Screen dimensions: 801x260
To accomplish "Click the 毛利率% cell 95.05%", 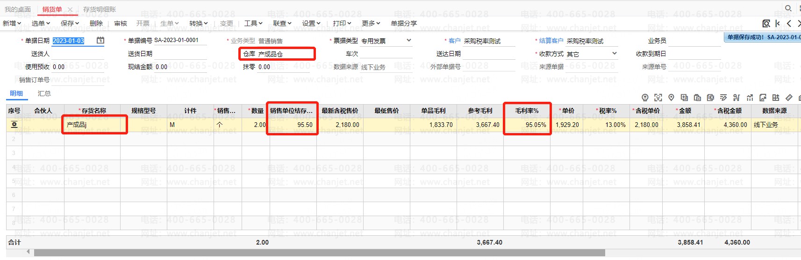I will click(x=527, y=125).
